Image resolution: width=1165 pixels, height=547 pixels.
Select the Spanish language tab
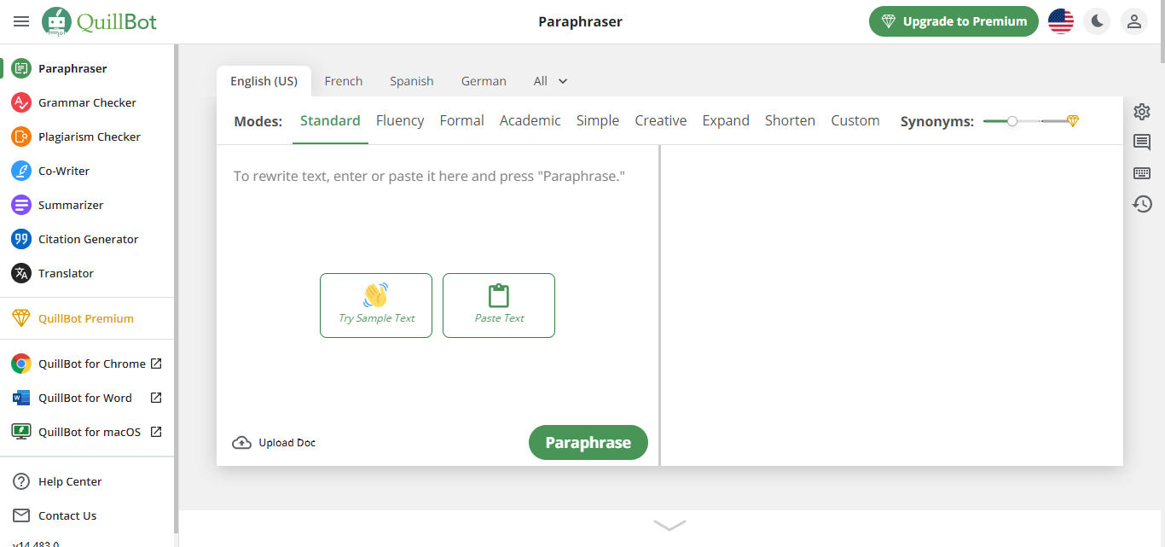click(412, 81)
